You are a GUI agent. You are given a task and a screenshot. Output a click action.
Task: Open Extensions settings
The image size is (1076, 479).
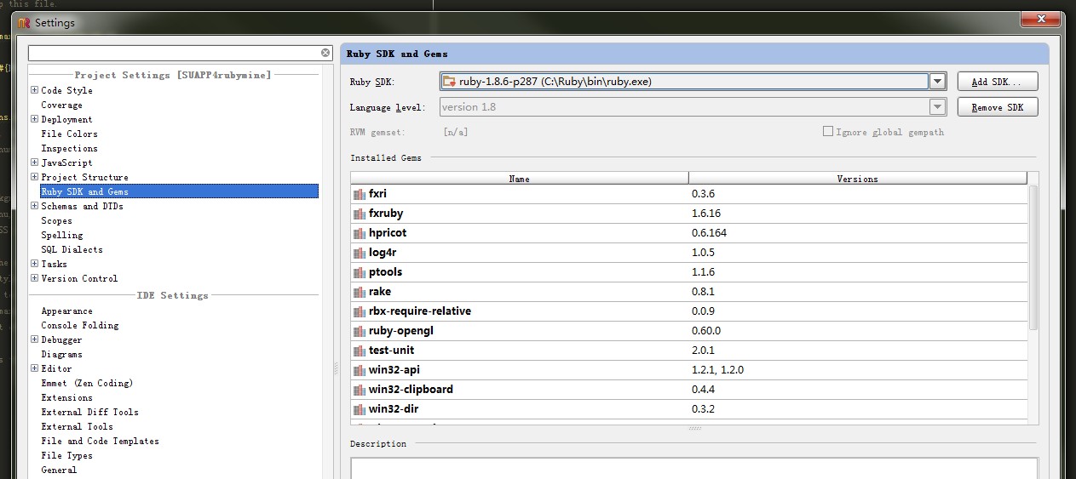[x=66, y=398]
